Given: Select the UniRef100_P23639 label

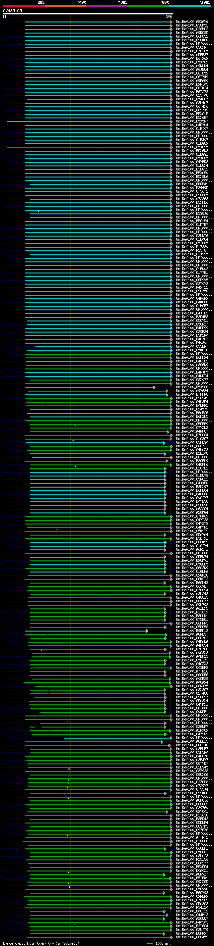Looking at the screenshot, I should [192, 612].
